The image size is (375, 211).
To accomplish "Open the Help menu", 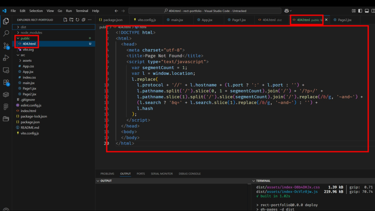I will tap(96, 11).
